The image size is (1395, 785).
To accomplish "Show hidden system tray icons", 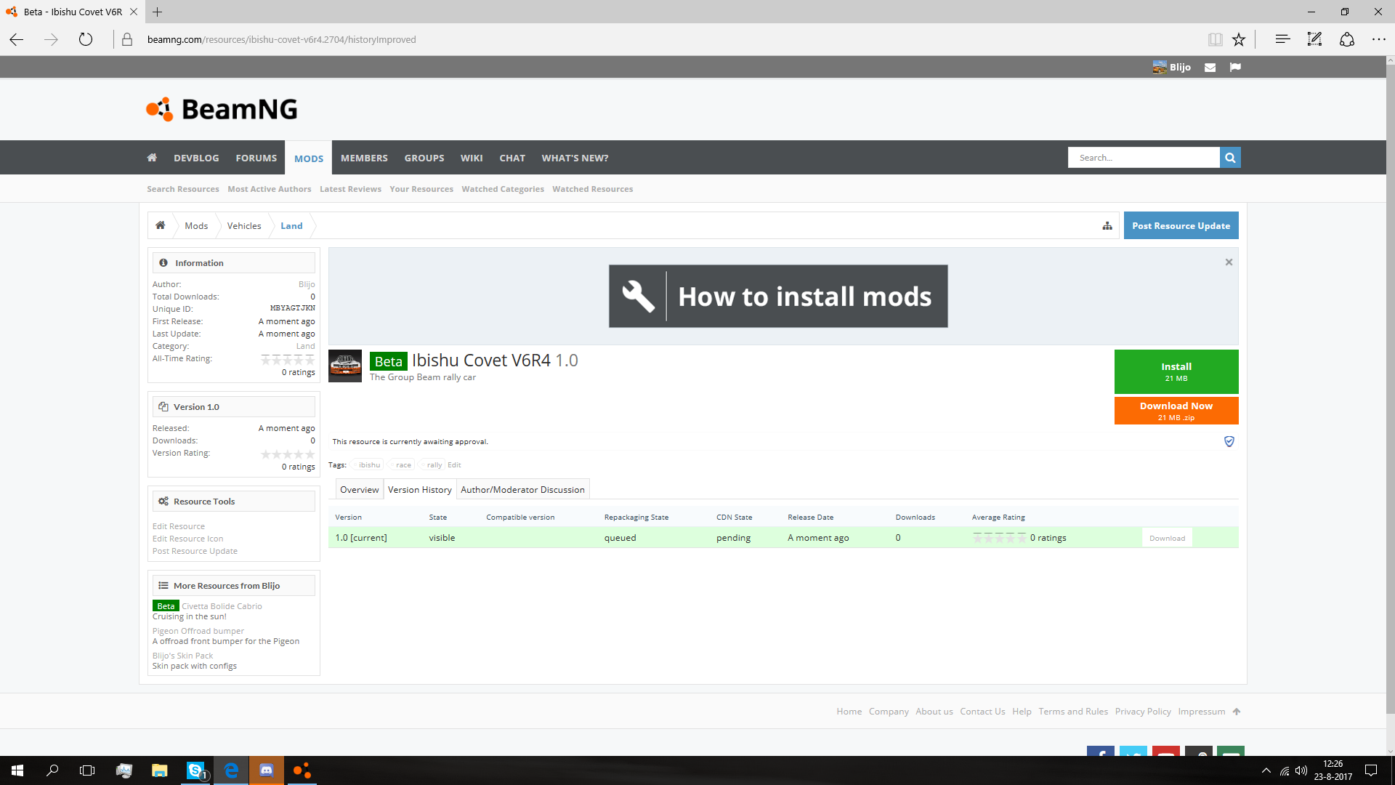I will point(1266,770).
